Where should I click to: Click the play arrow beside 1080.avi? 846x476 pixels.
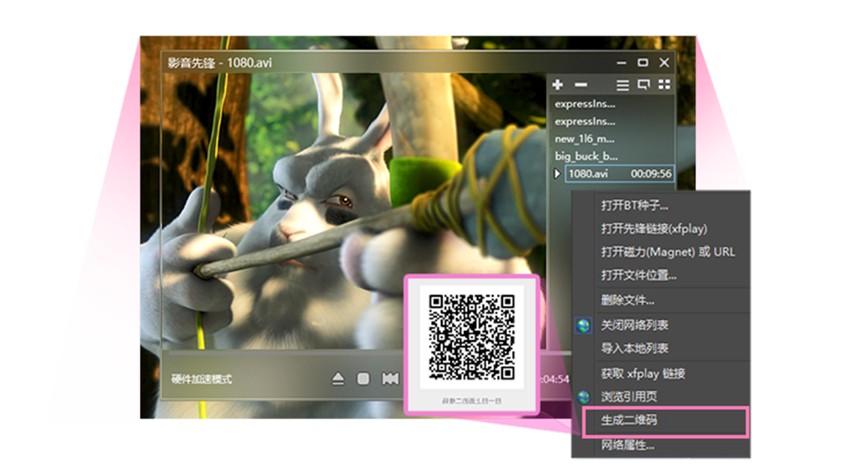[x=557, y=174]
